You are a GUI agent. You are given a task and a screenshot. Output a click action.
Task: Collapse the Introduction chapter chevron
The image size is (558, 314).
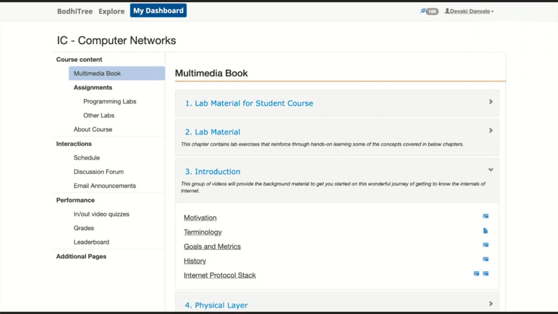(x=490, y=170)
